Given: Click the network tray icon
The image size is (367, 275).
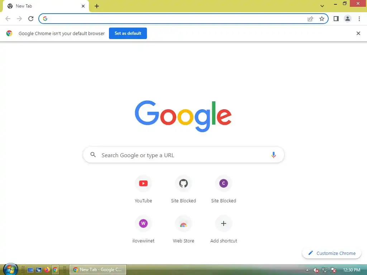Looking at the screenshot, I should 325,270.
